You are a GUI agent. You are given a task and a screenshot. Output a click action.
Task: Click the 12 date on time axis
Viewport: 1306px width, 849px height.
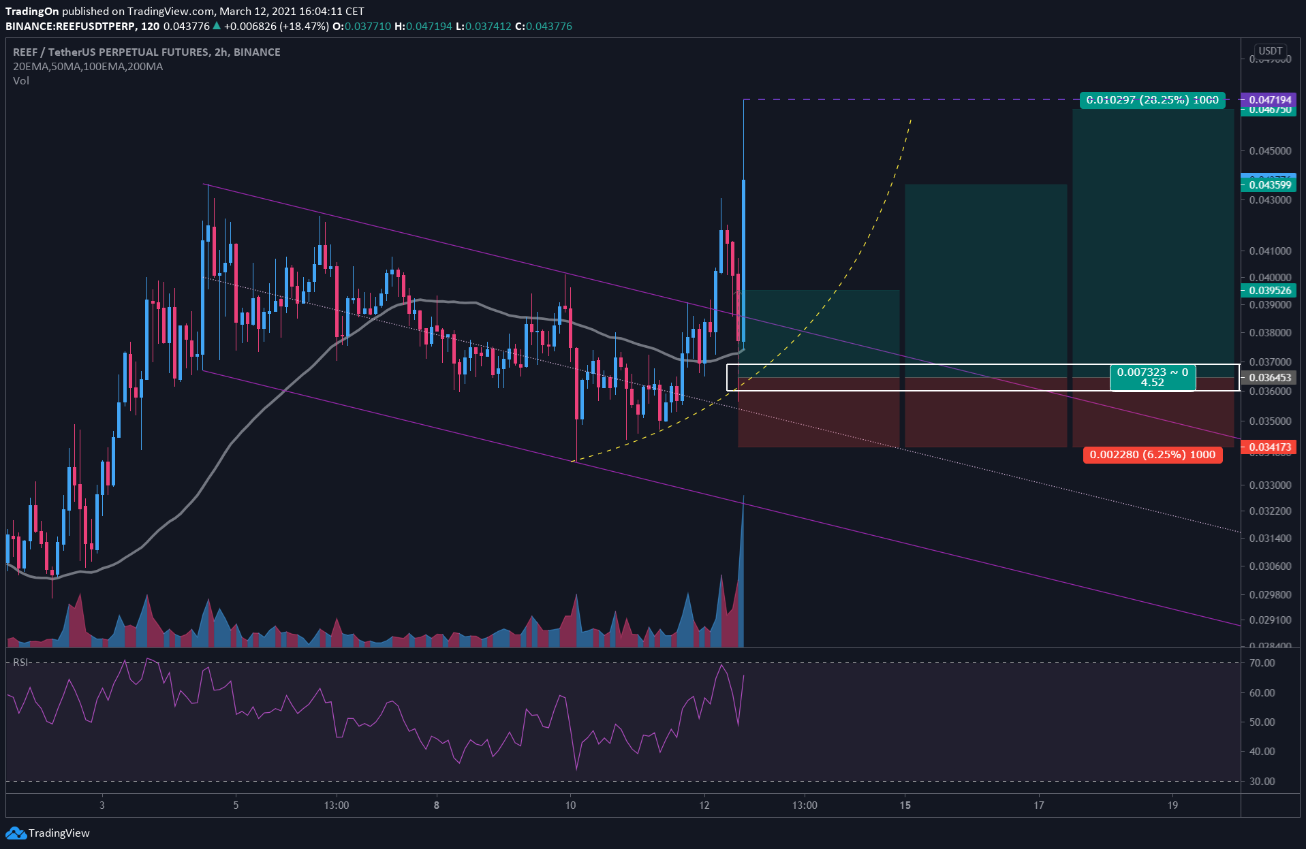[704, 805]
